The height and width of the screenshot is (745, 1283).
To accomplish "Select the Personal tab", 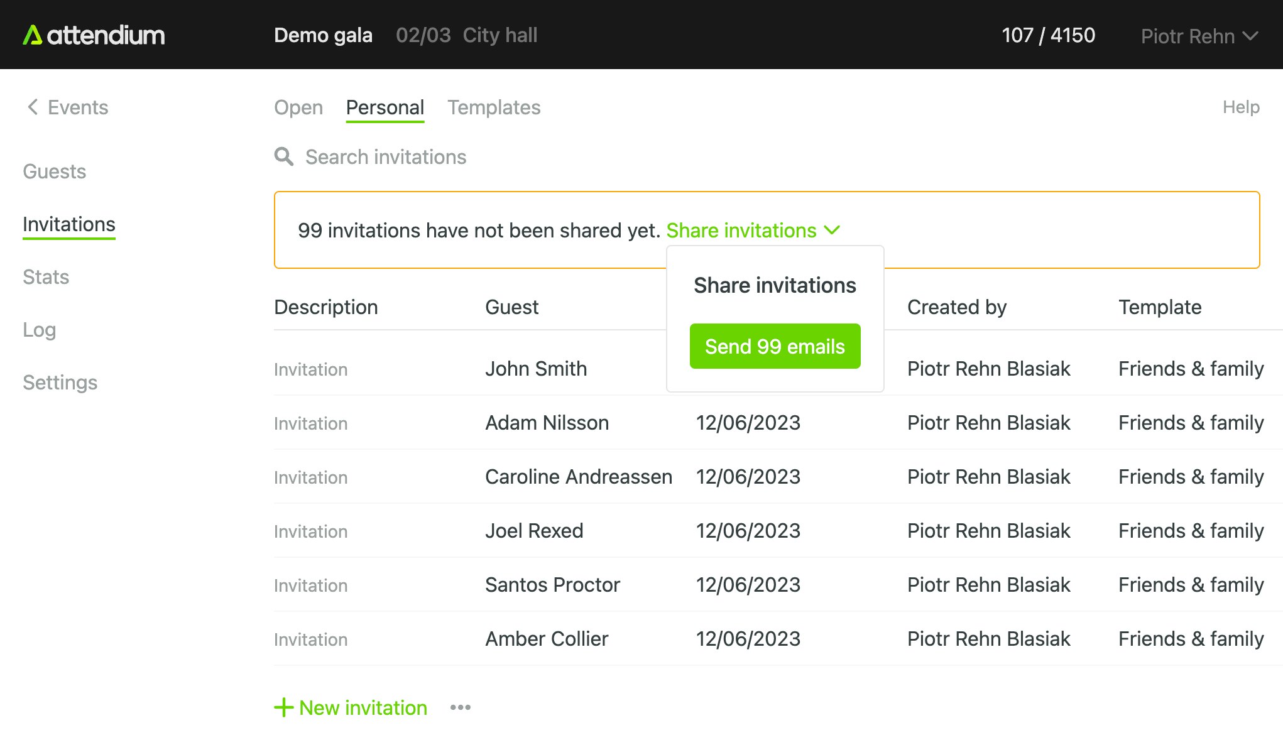I will click(x=385, y=107).
